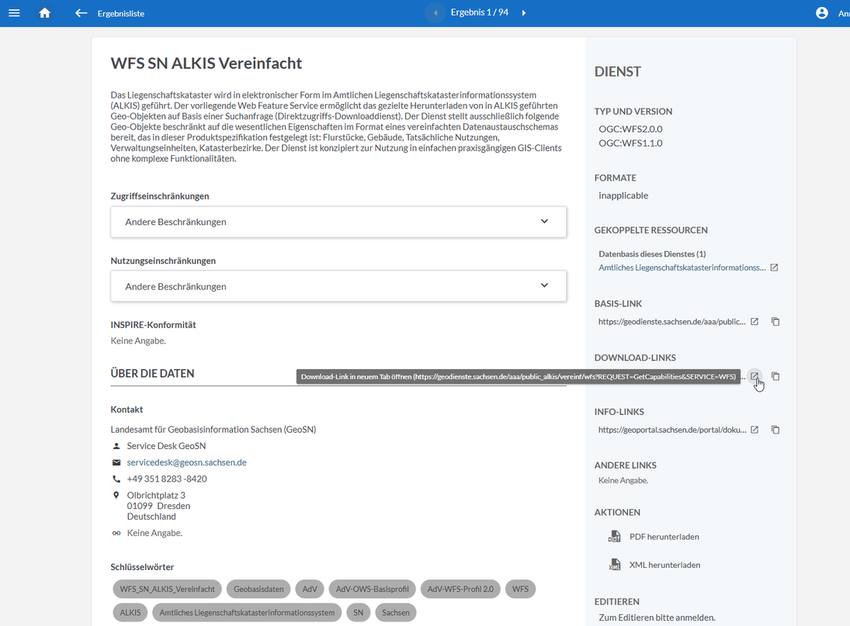Click the Ergebnis 1 / 94 counter

pyautogui.click(x=479, y=12)
